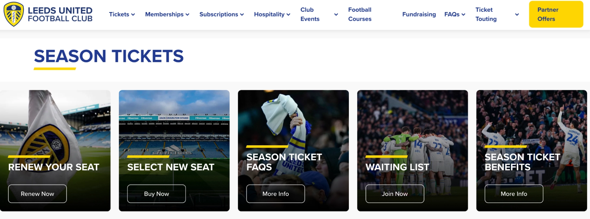Click Renew Now to renew your seat
Image resolution: width=590 pixels, height=219 pixels.
[x=37, y=194]
